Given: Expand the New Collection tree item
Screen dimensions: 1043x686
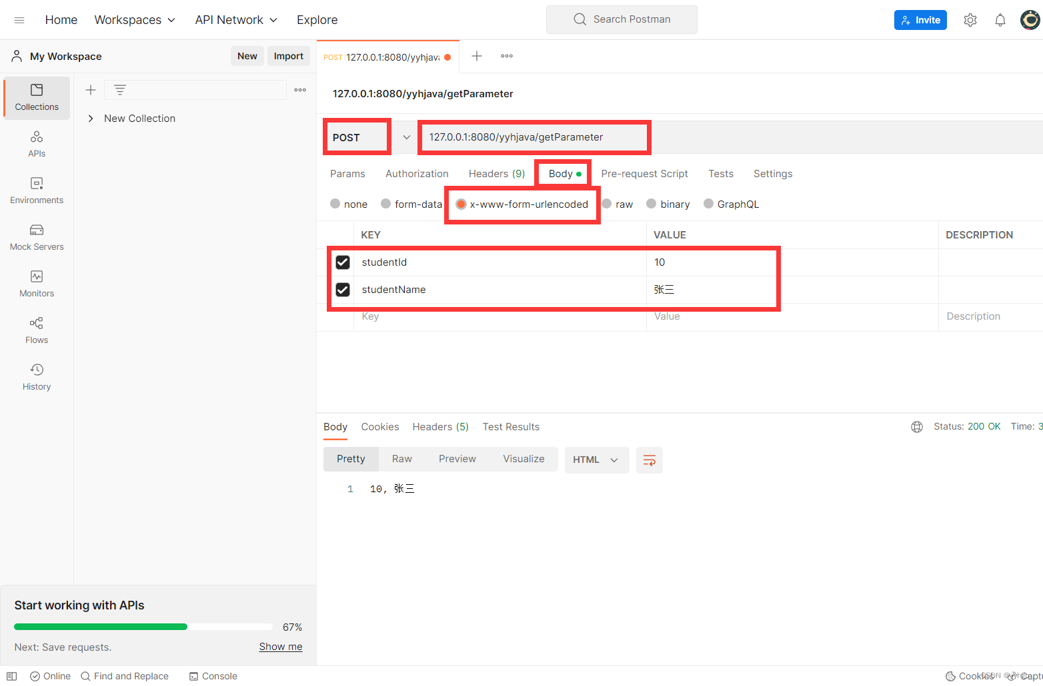Looking at the screenshot, I should (91, 119).
